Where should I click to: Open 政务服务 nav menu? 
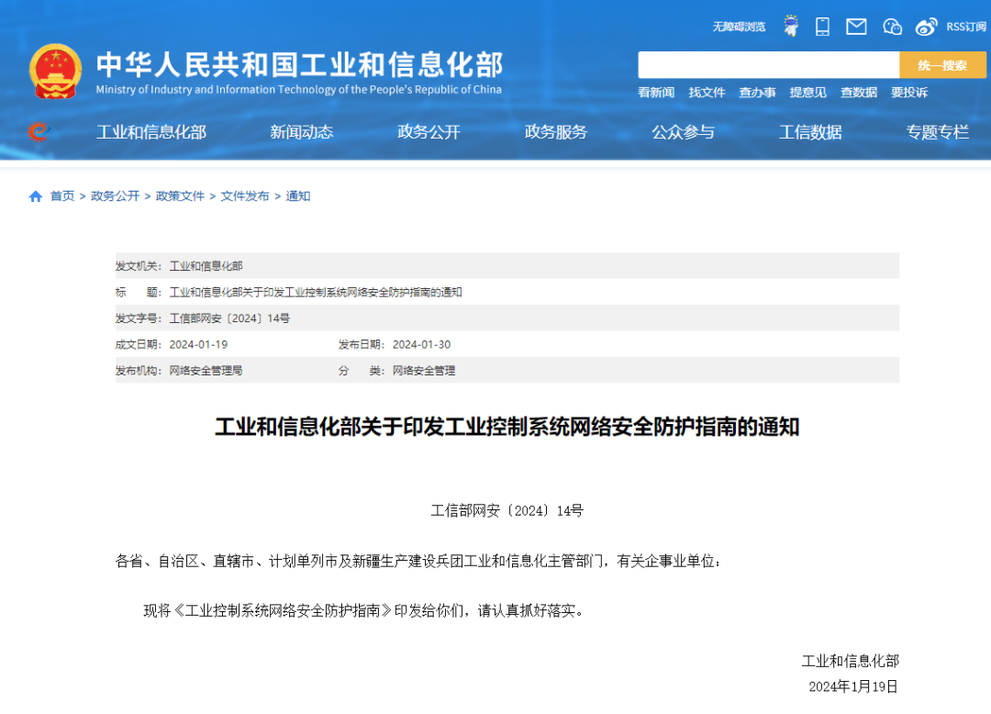555,132
